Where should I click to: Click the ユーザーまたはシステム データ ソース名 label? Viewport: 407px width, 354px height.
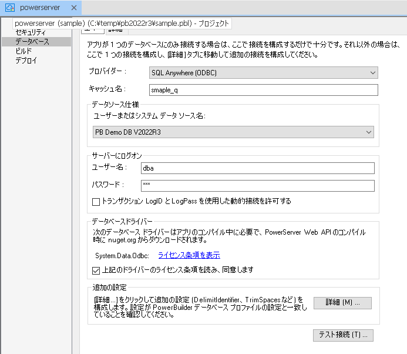point(149,116)
